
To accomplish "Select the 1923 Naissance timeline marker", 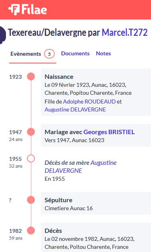I will [x=31, y=76].
